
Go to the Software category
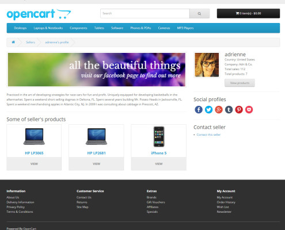point(117,28)
